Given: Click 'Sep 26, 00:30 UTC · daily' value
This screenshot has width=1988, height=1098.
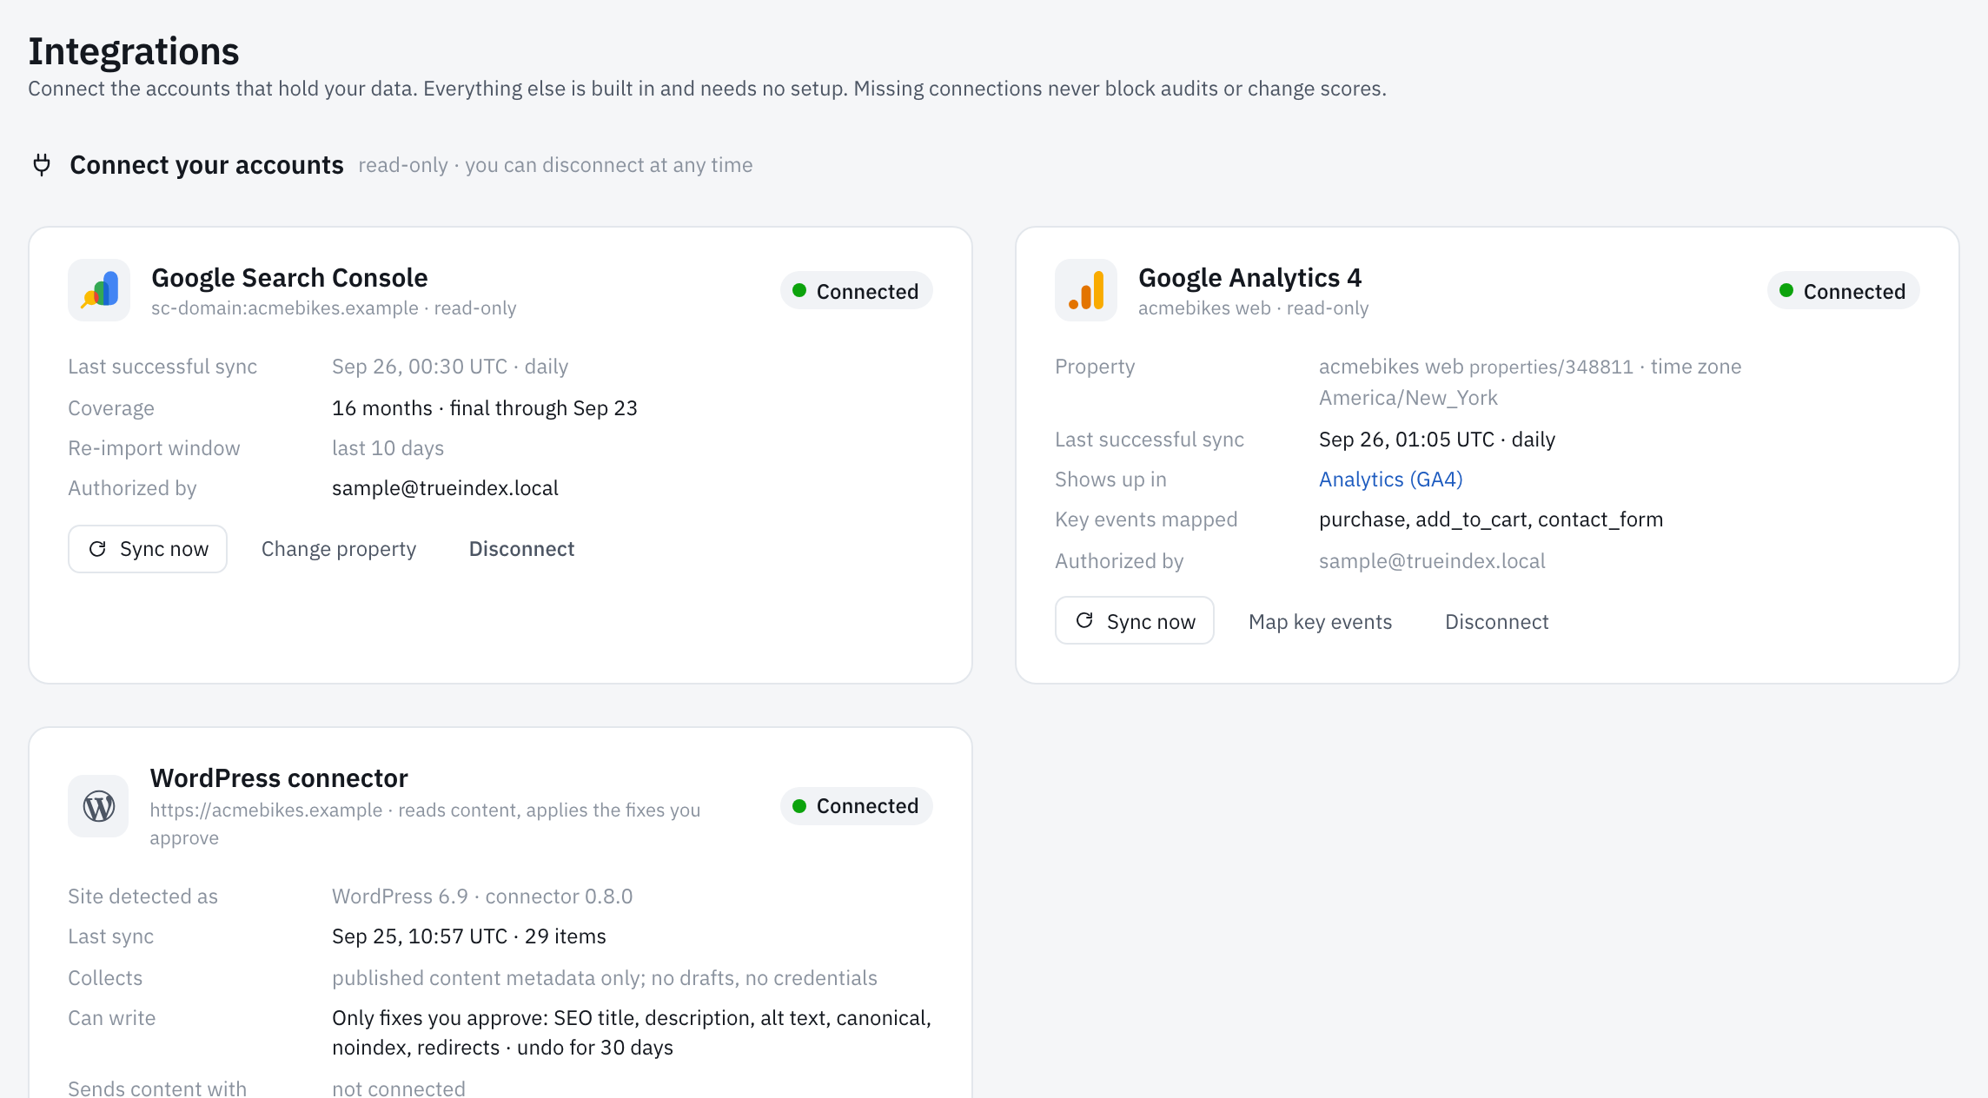Looking at the screenshot, I should coord(450,367).
